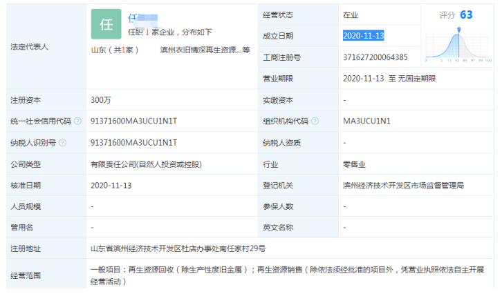The height and width of the screenshot is (294, 502).
Task: Click the 注册地址 label
Action: [x=26, y=248]
